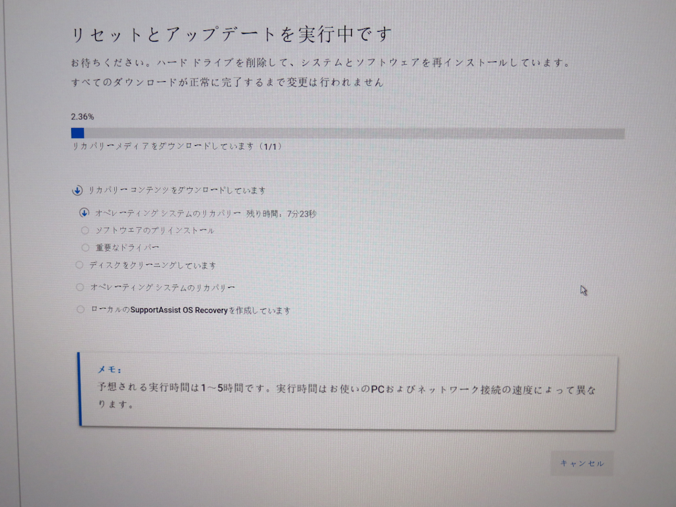Click the indicator beside ローカルのSupportAssist OS Recoveryを作成しています

(80, 309)
